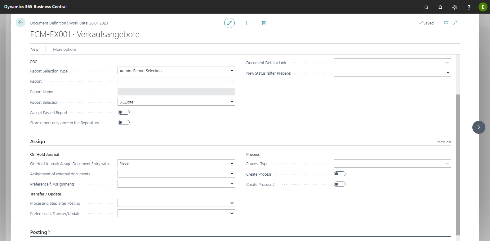
Task: Open the search magnifier in top bar
Action: (x=426, y=7)
